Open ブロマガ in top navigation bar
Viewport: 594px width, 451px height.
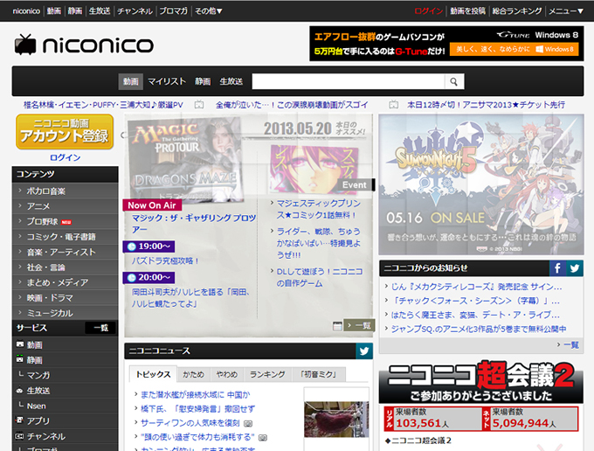[173, 11]
